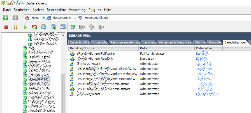Take a snapshot of the VM
The height and width of the screenshot is (113, 251).
44,27
